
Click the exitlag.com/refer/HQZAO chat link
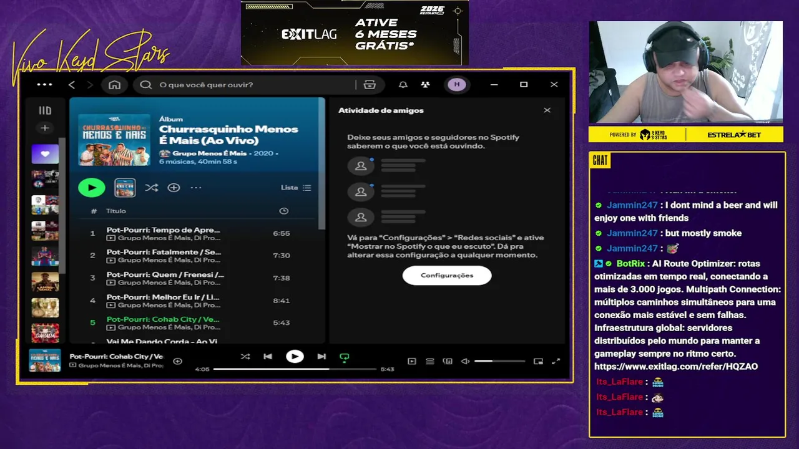point(676,367)
